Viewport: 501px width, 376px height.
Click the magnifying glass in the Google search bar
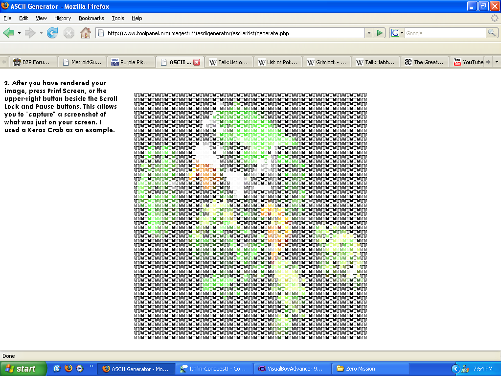pyautogui.click(x=492, y=33)
